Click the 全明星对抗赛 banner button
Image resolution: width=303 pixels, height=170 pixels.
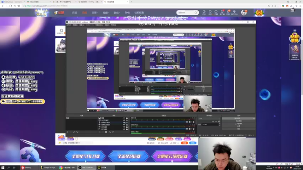pos(129,156)
